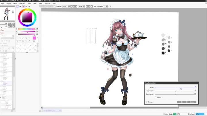Viewport: 207px width, 116px height.
Task: Open the Ruler menu
Action: tap(29, 3)
